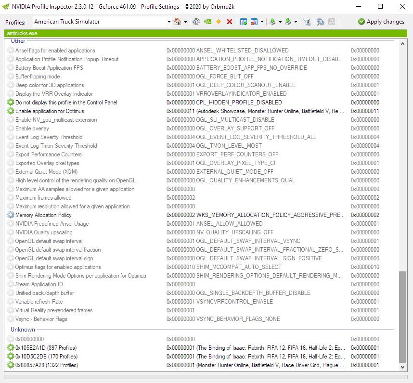Select Event Log Tmon Severity Threshold setting
413x383 pixels.
[201, 146]
